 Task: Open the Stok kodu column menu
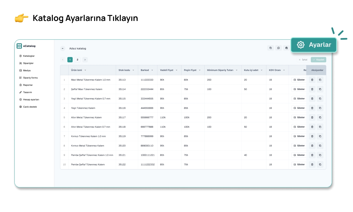coord(133,70)
